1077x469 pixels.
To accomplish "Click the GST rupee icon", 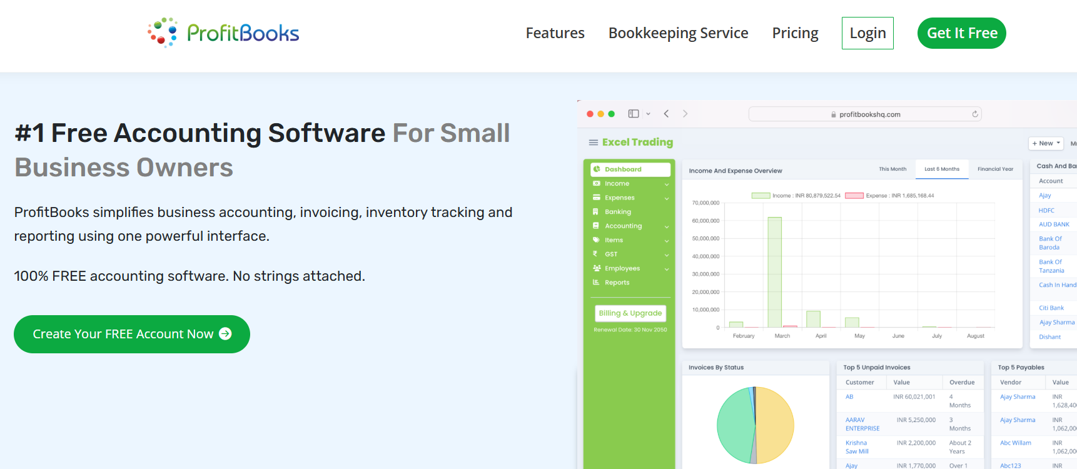I will pos(595,254).
